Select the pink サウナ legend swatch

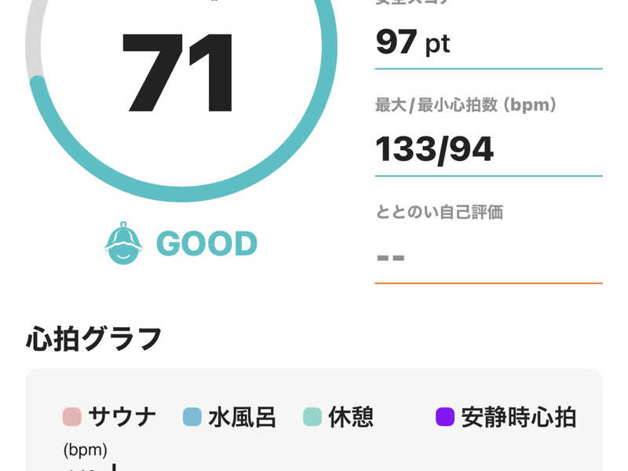(72, 417)
